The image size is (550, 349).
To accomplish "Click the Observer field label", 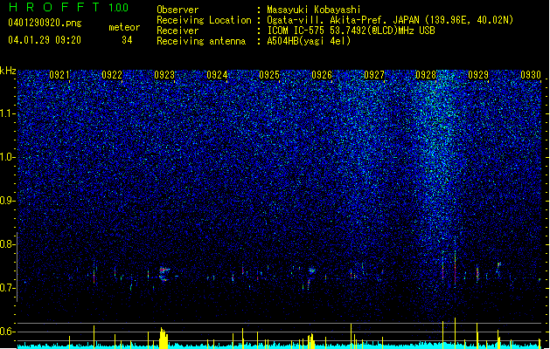I will pos(178,10).
